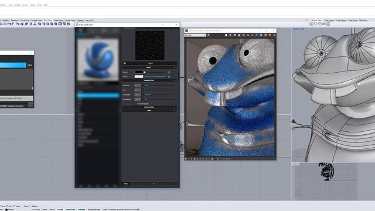Toggle Gumball in the status bar

coord(81,209)
